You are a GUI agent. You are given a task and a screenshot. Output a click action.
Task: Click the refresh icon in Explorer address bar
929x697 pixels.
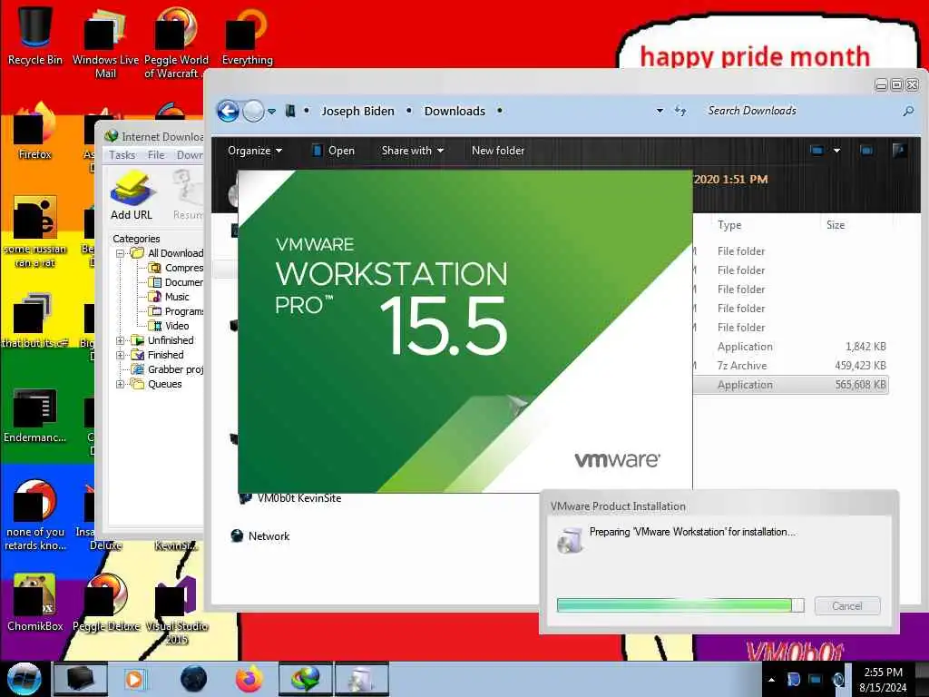coord(680,111)
